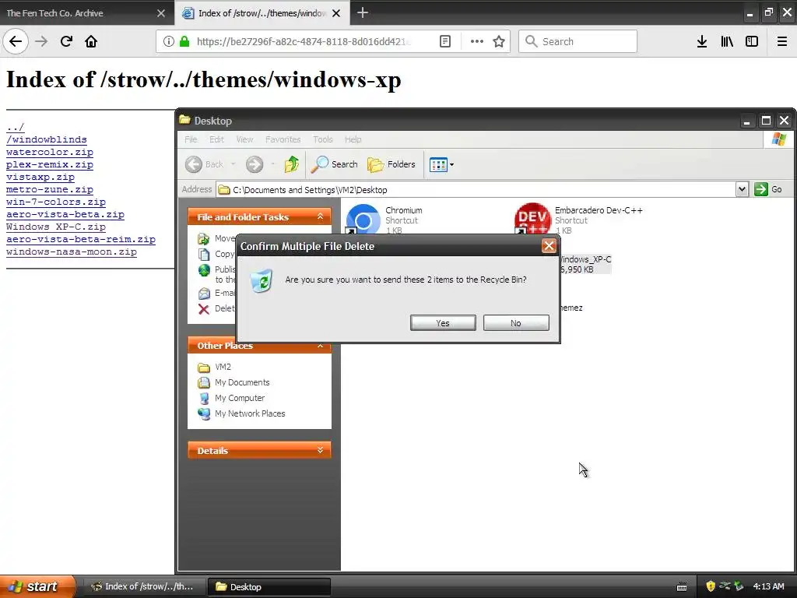Go back in the Firefox browser
This screenshot has height=598, width=797.
pyautogui.click(x=16, y=41)
